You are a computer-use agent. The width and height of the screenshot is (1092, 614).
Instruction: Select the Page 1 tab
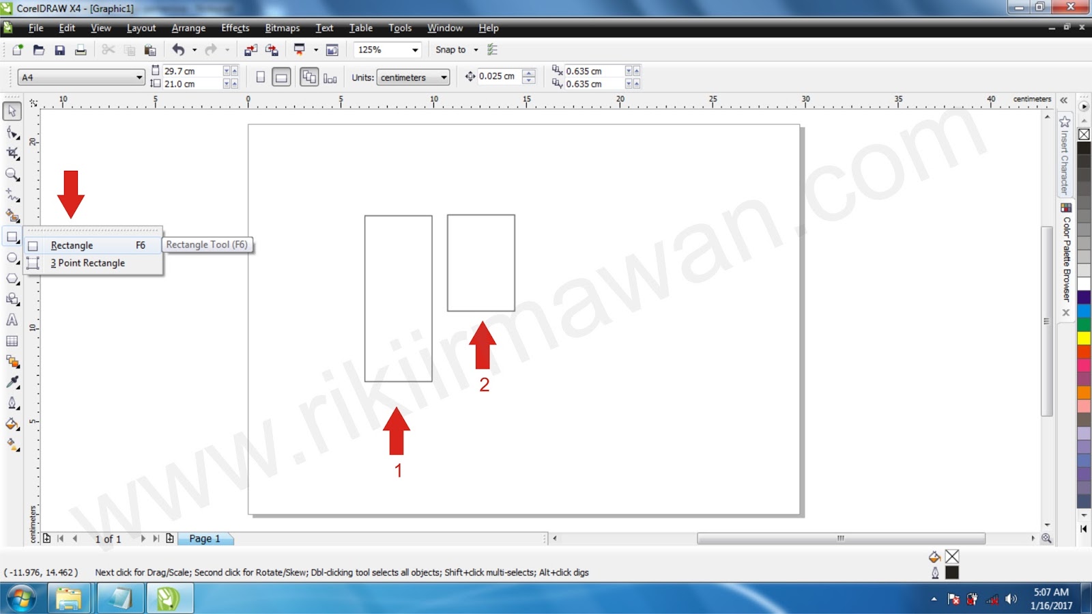205,539
